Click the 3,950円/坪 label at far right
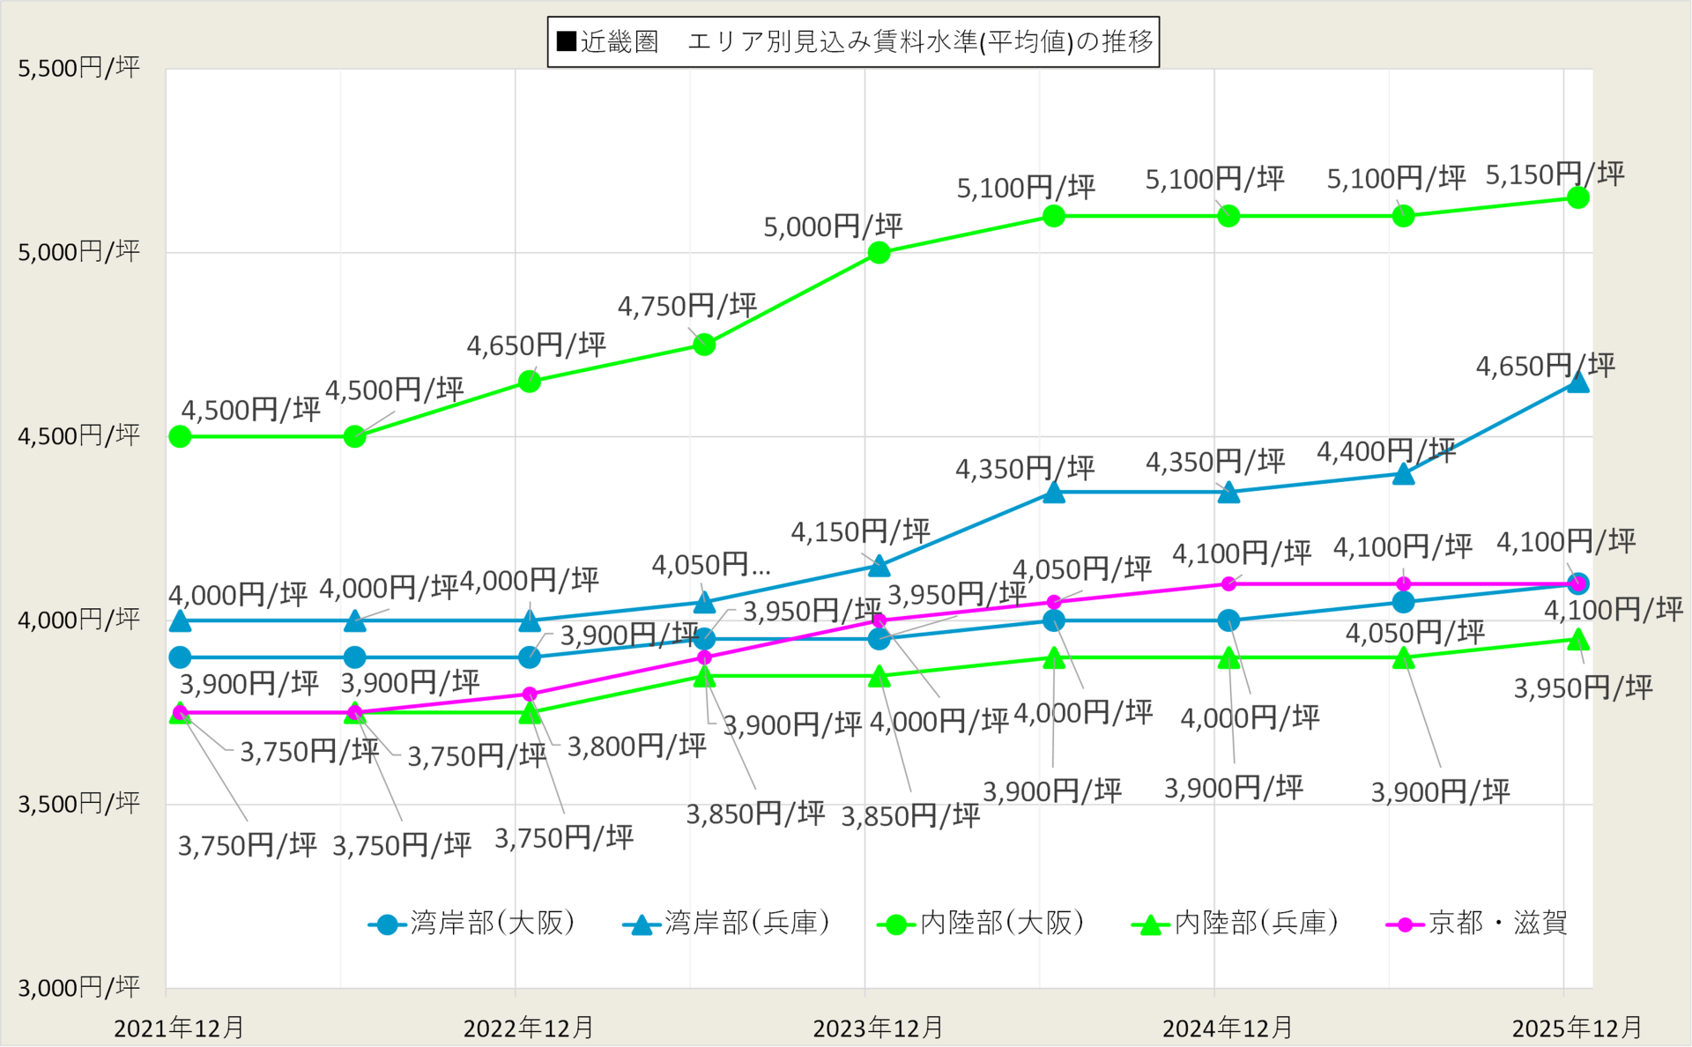Viewport: 1692px width, 1047px height. 1583,688
